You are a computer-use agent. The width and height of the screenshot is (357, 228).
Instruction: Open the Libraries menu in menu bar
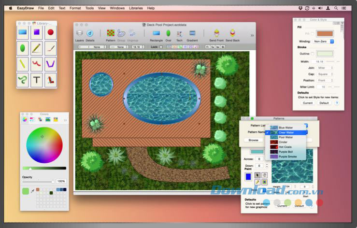pyautogui.click(x=136, y=8)
